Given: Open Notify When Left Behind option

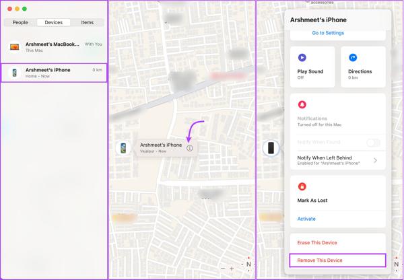Looking at the screenshot, I should 338,160.
